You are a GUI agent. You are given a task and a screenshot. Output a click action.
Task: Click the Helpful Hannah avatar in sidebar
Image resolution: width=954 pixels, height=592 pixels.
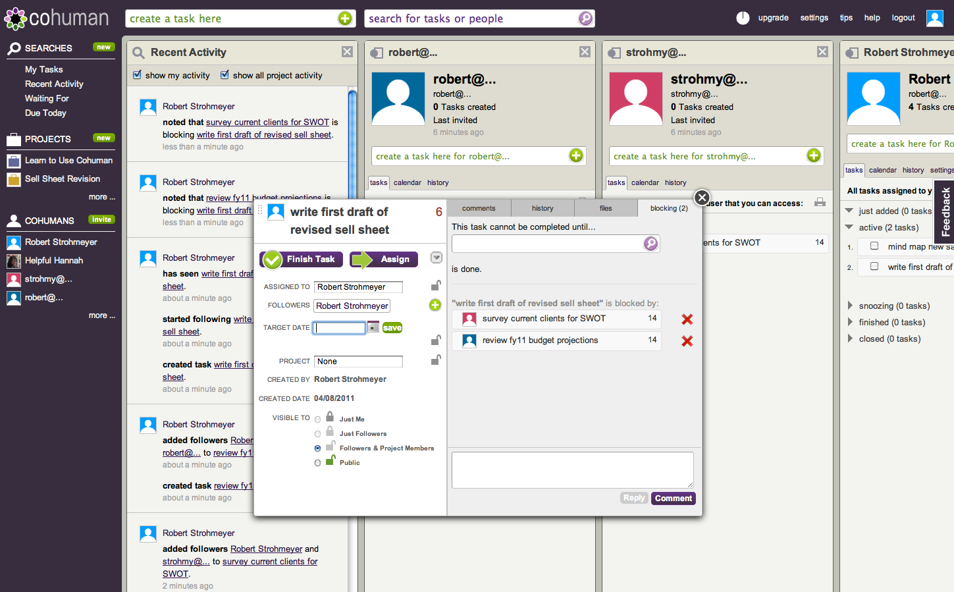(14, 261)
